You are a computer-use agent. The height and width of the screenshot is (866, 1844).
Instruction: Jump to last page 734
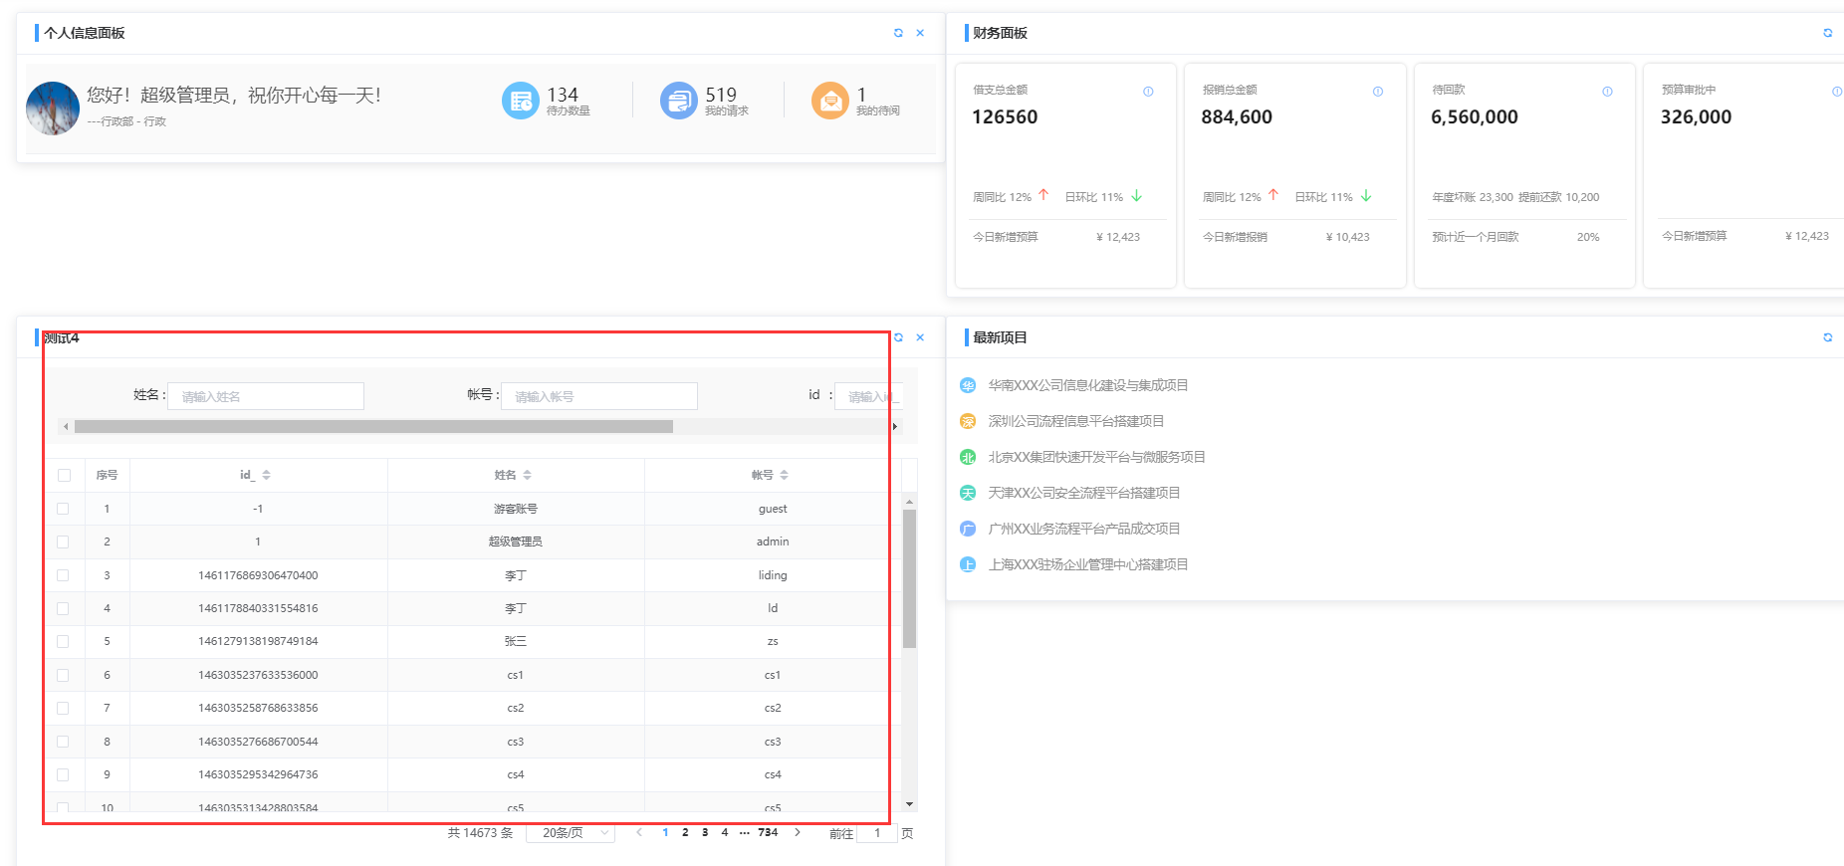pyautogui.click(x=768, y=833)
